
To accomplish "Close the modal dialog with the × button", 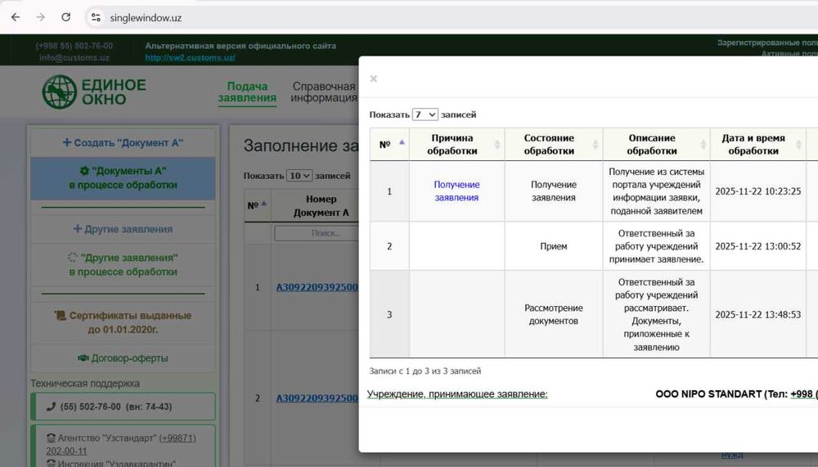I will pos(374,79).
